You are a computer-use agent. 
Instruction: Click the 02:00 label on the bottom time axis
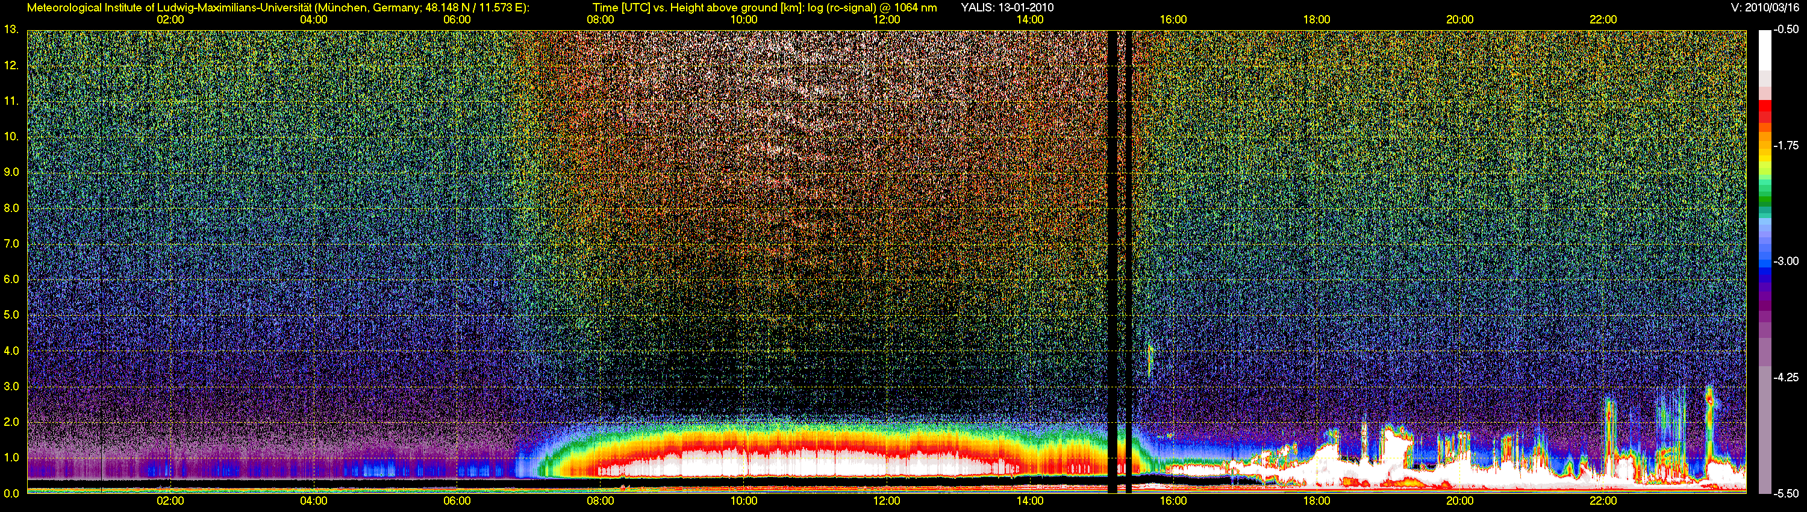click(170, 501)
